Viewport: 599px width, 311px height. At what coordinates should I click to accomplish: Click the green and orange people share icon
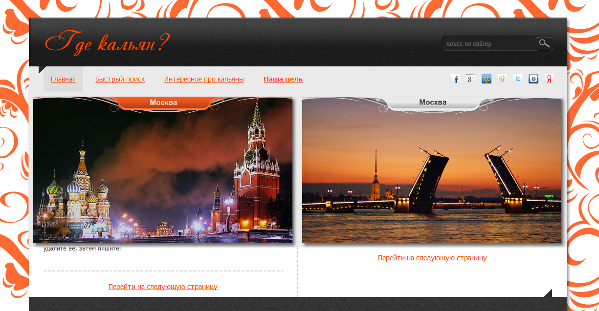[x=502, y=79]
